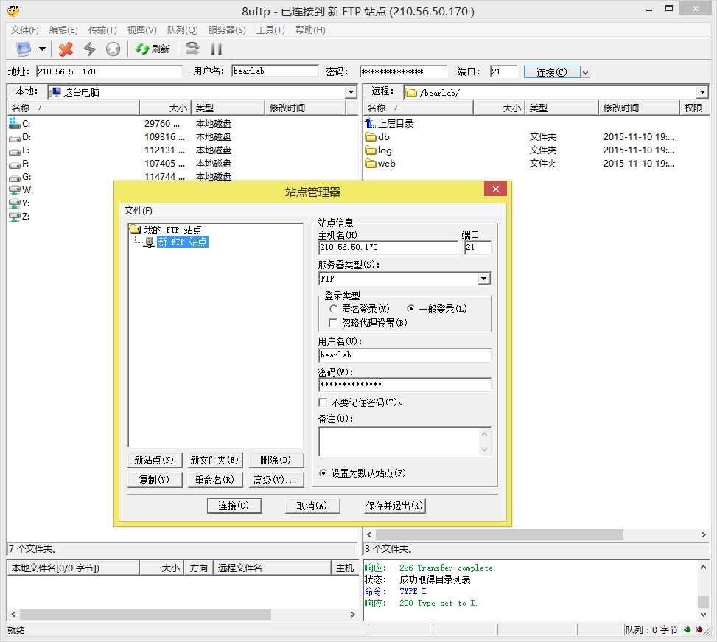The image size is (717, 642).
Task: Open the remote path /bearlab/ dropdown
Action: [x=702, y=92]
